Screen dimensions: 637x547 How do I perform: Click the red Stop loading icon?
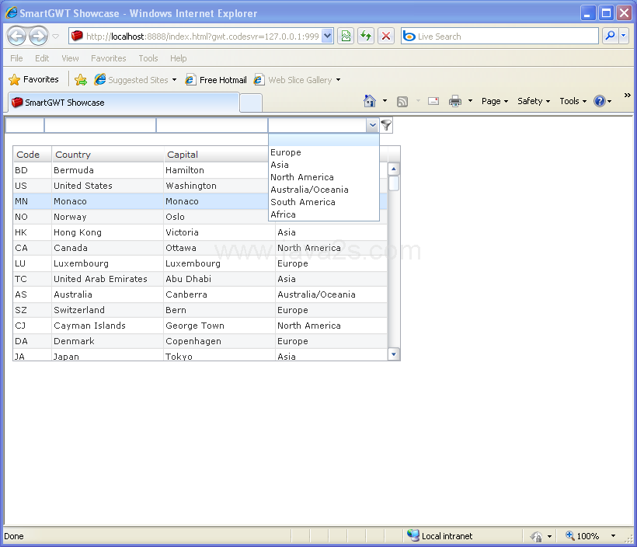point(386,37)
